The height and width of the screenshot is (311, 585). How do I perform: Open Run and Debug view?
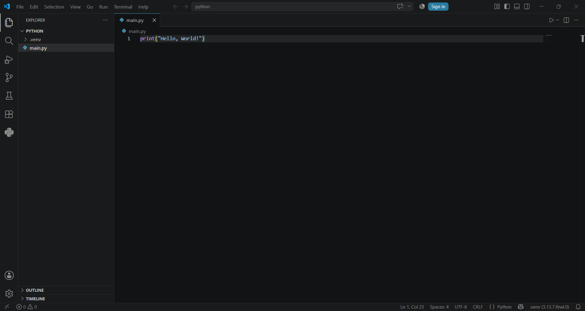tap(9, 59)
